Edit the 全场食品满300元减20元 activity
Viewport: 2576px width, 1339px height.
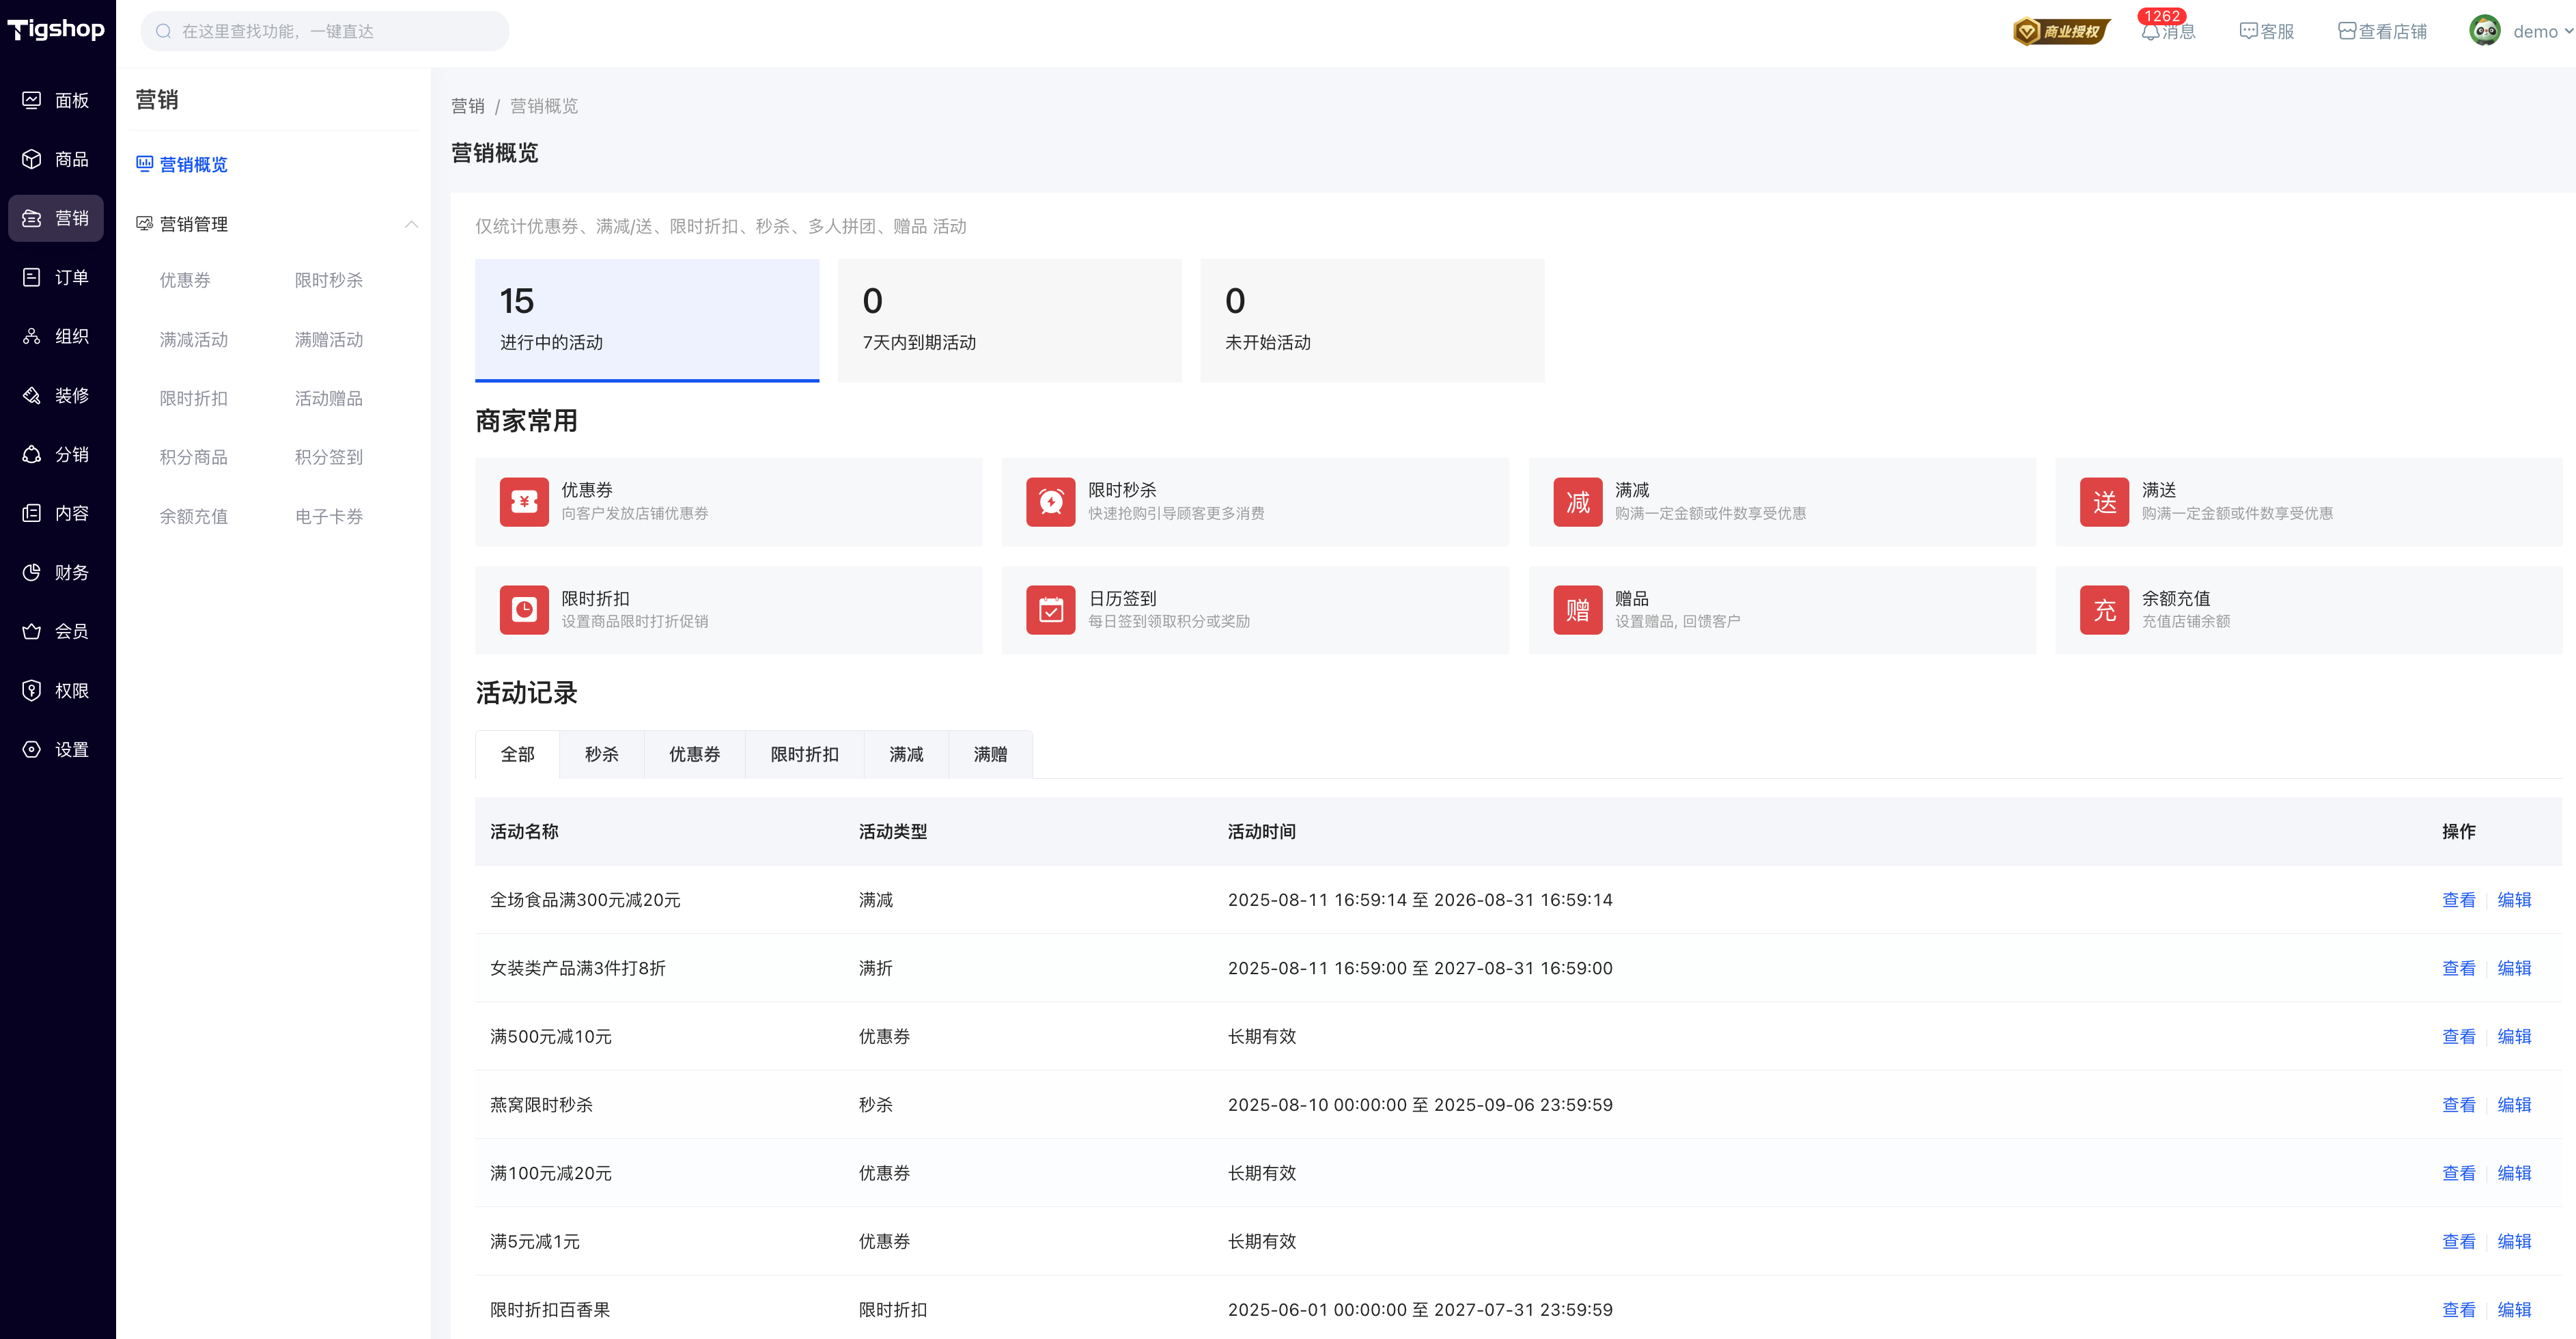(2514, 900)
